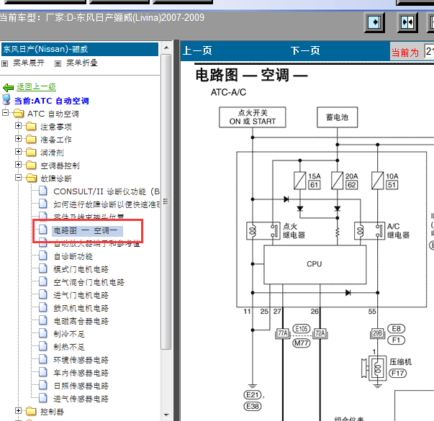The image size is (434, 421).
Task: Click document icon beside CONSULT/II 诊断仪功能
Action: pyautogui.click(x=43, y=191)
